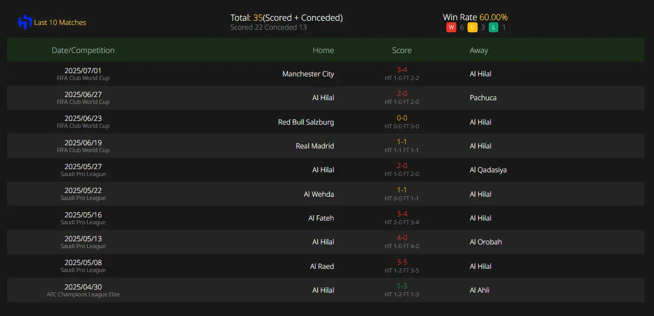Select Pachuca away team
Viewport: 654px width, 316px height.
(x=483, y=98)
